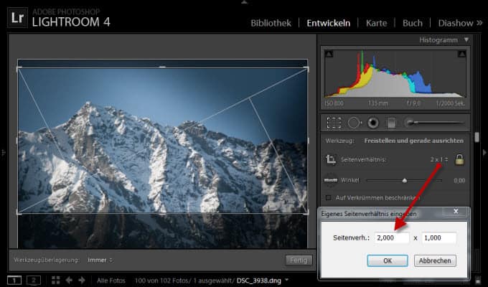Click the straighten angle tool icon
Viewport: 488px width, 287px height.
click(331, 181)
